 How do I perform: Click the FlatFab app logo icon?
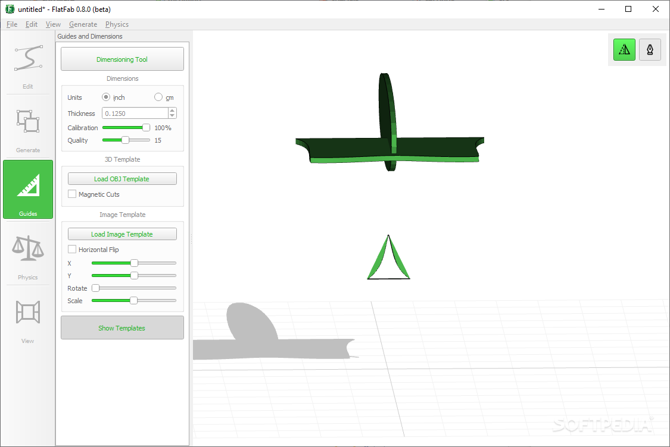click(x=10, y=9)
